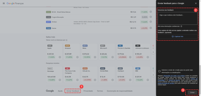
Task: Add Ibovespa card to watchlist
Action: (x=60, y=80)
